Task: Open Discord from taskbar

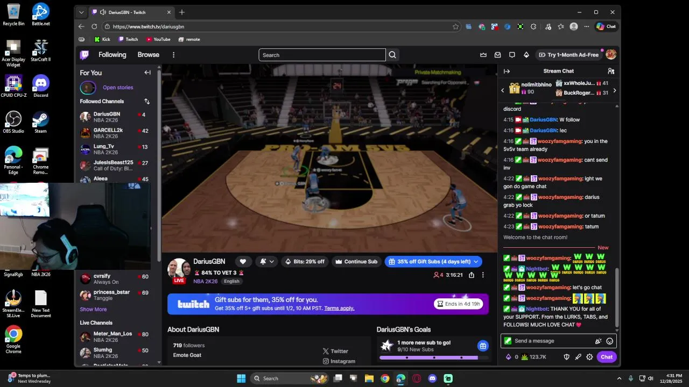Action: (x=432, y=378)
